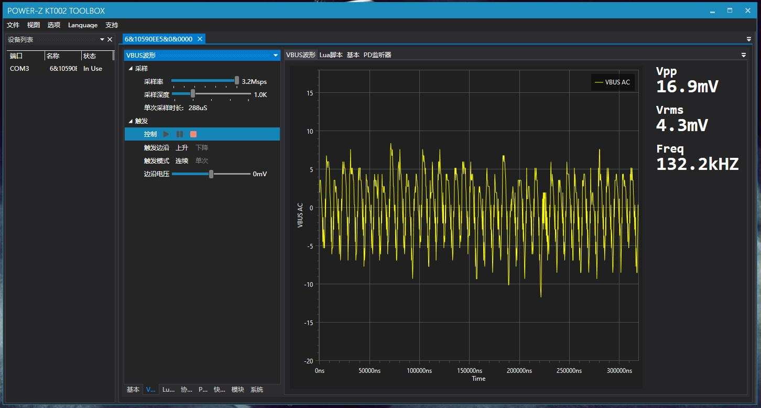
Task: Sort the device list by 名称 column
Action: [x=62, y=56]
